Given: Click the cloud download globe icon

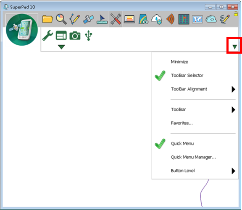Looking at the screenshot, I should (156, 19).
